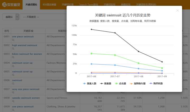This screenshot has width=190, height=112.
Task: Open one piece swimsuit link in row 0009
Action: point(23,106)
